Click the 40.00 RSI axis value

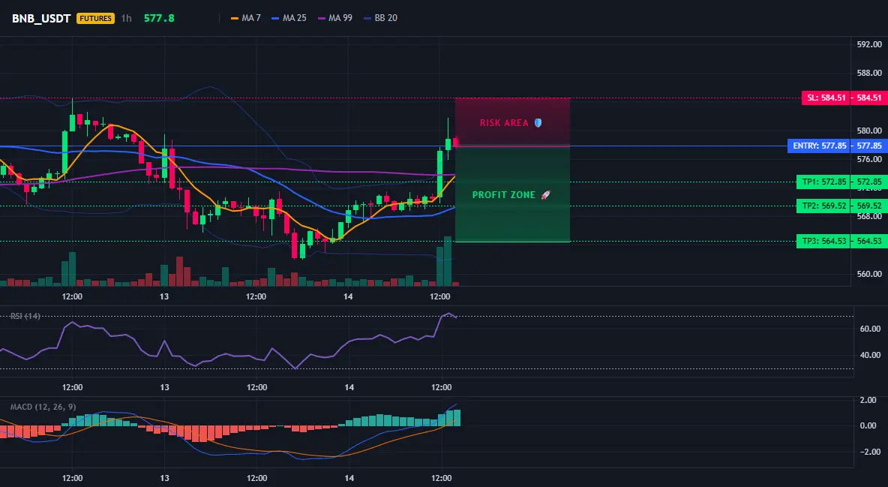(x=870, y=355)
